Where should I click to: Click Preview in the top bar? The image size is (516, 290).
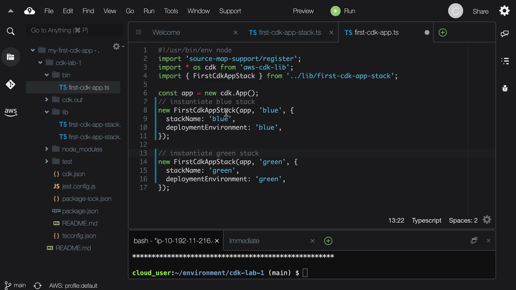coord(303,11)
